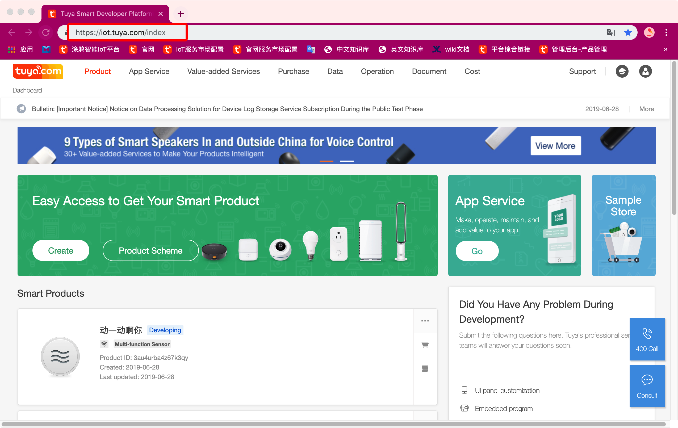The height and width of the screenshot is (428, 678).
Task: Click the Wi-Fi icon on product card
Action: pyautogui.click(x=104, y=344)
